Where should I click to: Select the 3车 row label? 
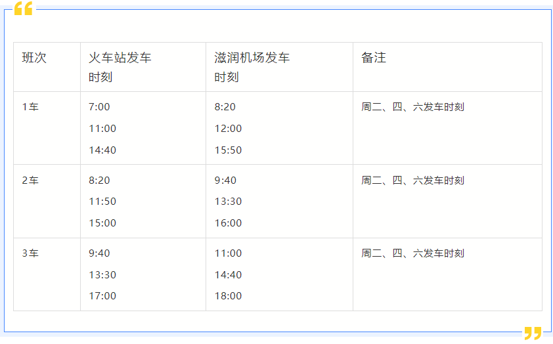click(x=30, y=253)
